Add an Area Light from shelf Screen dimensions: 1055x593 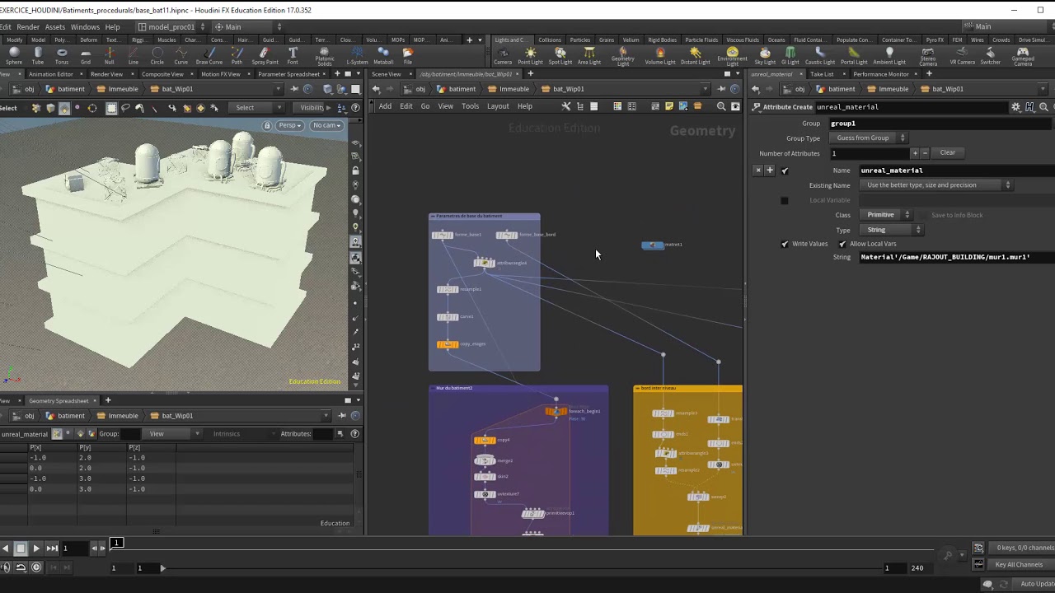coord(588,56)
